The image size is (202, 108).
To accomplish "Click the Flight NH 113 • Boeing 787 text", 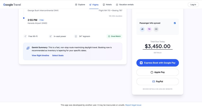I will pyautogui.click(x=111, y=10).
